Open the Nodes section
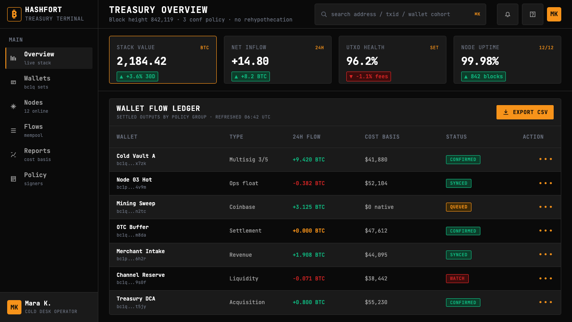The image size is (572, 322). 49,106
